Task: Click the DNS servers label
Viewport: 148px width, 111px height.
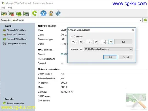Action: click(44, 101)
